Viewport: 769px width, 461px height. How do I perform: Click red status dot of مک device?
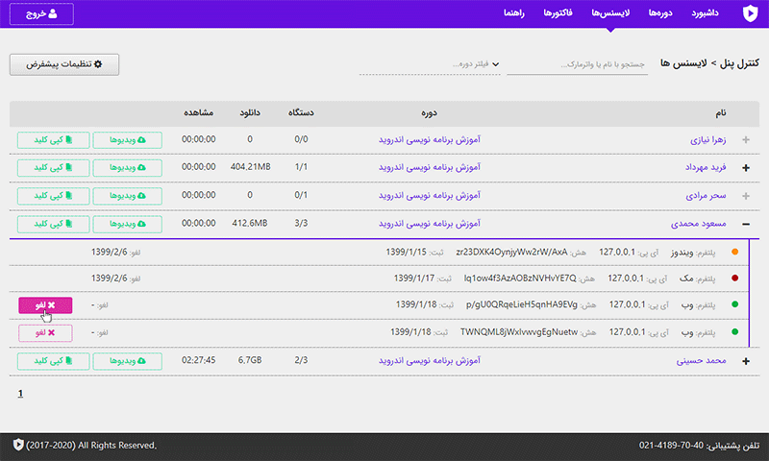(734, 279)
